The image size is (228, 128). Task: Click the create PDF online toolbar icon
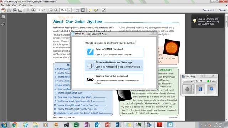[x=4, y=10]
